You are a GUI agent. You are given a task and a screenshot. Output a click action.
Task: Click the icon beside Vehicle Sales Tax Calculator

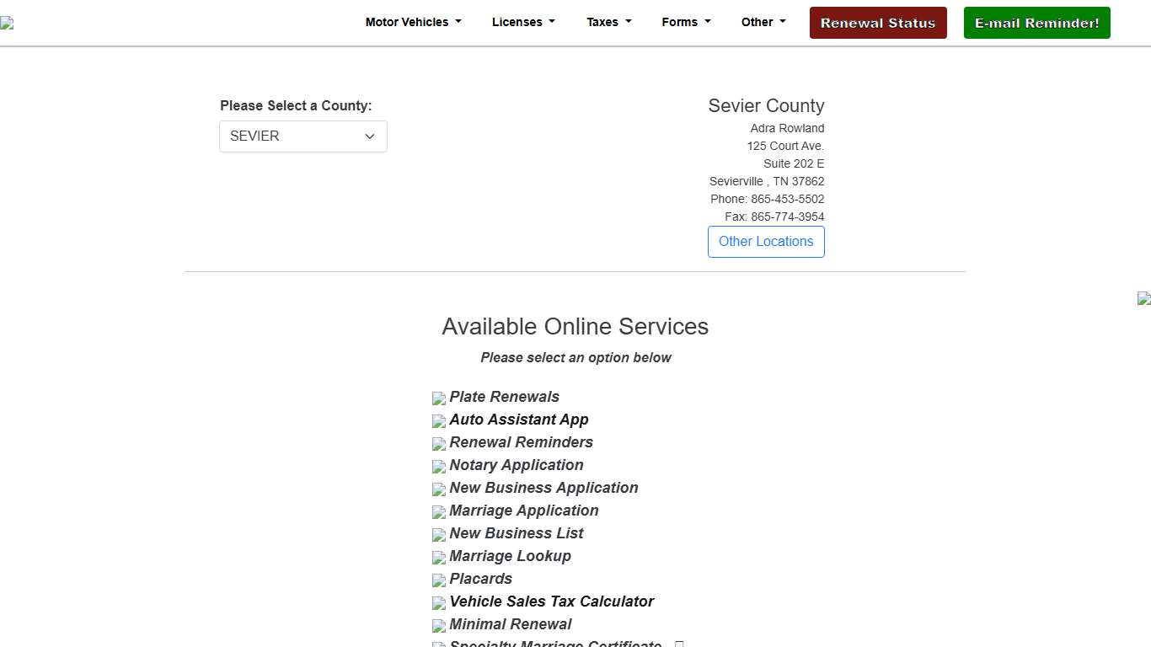(x=439, y=603)
